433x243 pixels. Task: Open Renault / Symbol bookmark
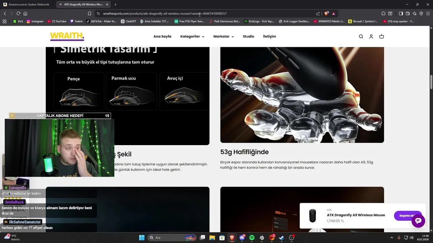click(363, 21)
